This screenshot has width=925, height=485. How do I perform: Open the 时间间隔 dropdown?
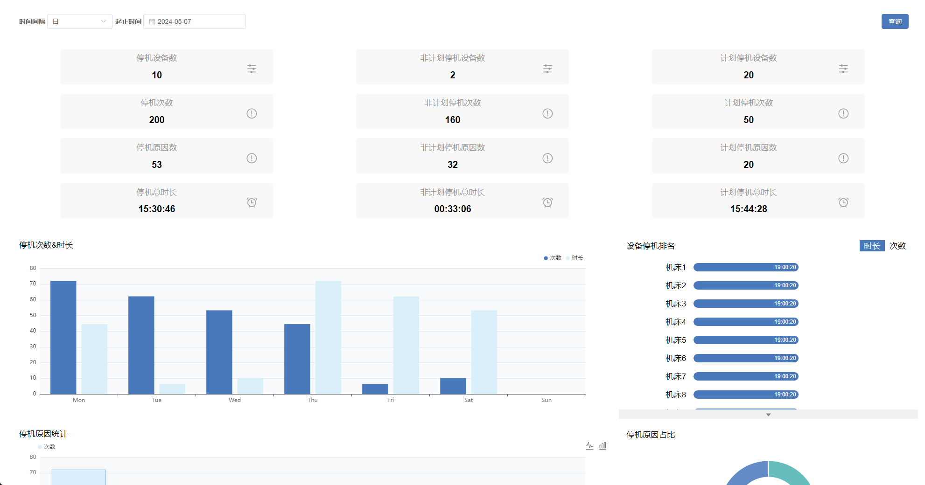coord(80,21)
